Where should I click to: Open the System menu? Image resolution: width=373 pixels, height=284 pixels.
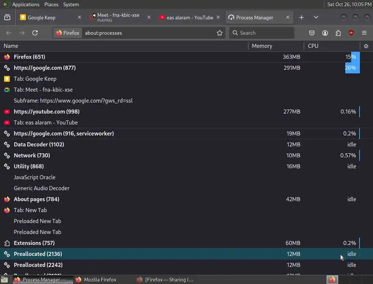click(x=71, y=4)
